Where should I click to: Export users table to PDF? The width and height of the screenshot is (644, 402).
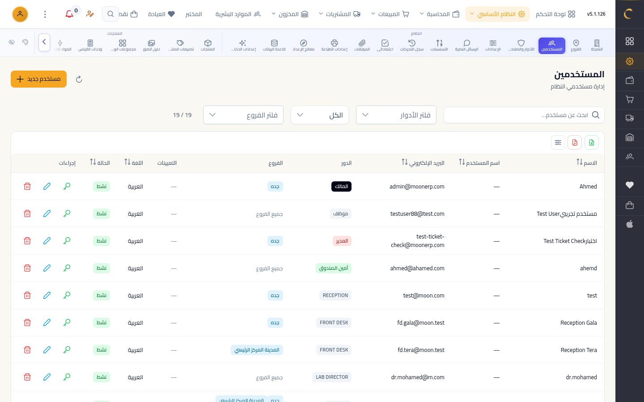tap(575, 142)
